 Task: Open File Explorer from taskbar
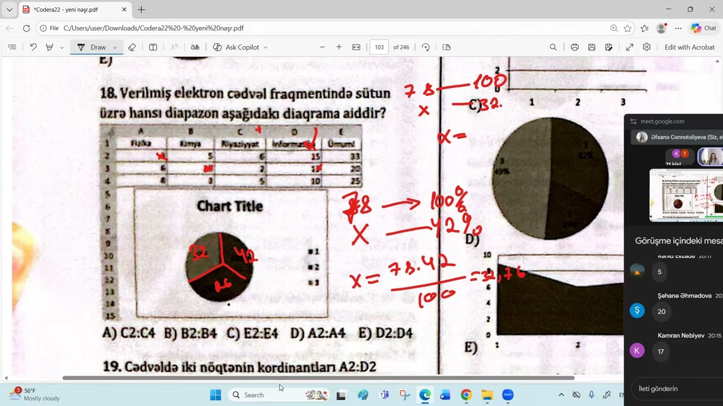pos(487,395)
